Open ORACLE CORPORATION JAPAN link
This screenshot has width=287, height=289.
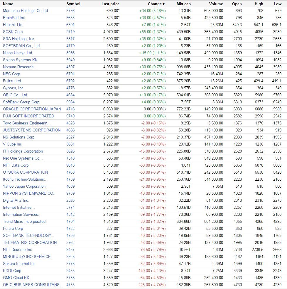32,109
